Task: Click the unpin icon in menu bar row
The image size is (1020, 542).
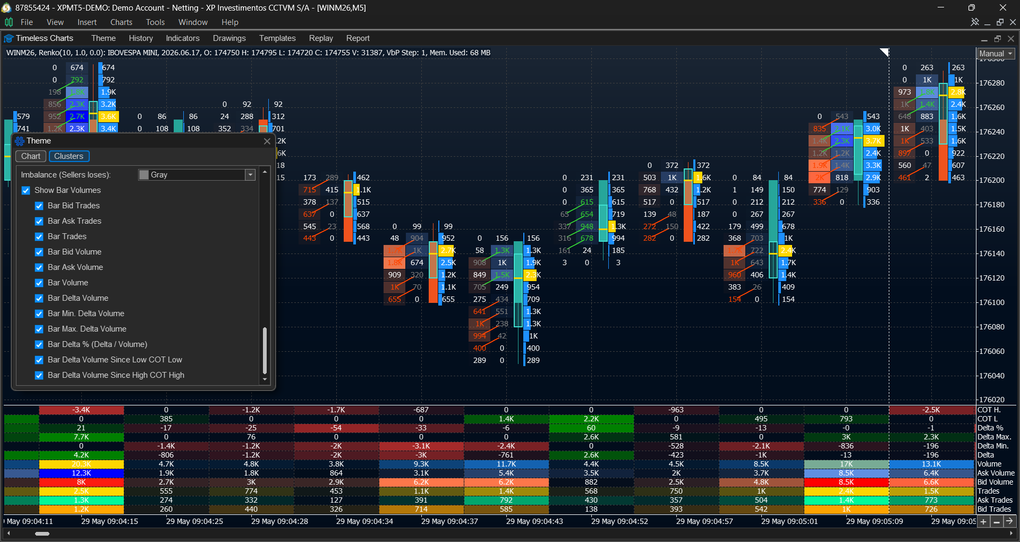Action: coord(975,22)
